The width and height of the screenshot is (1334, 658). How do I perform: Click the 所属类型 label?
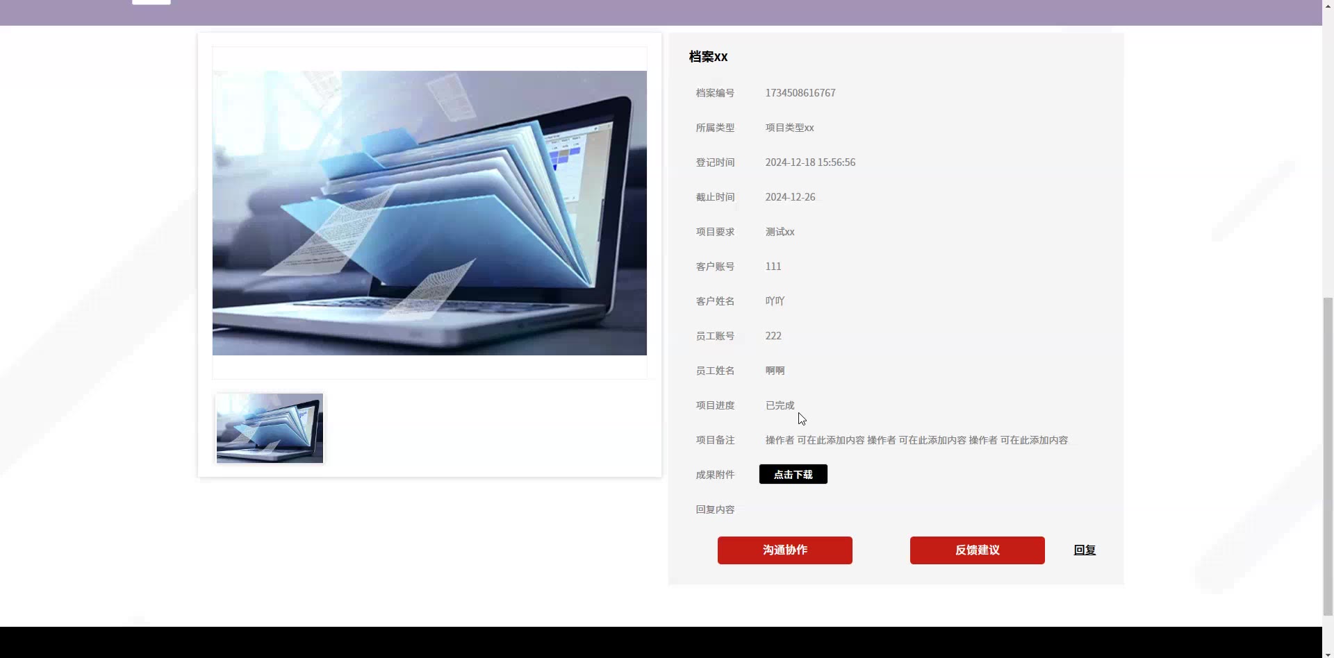tap(715, 128)
